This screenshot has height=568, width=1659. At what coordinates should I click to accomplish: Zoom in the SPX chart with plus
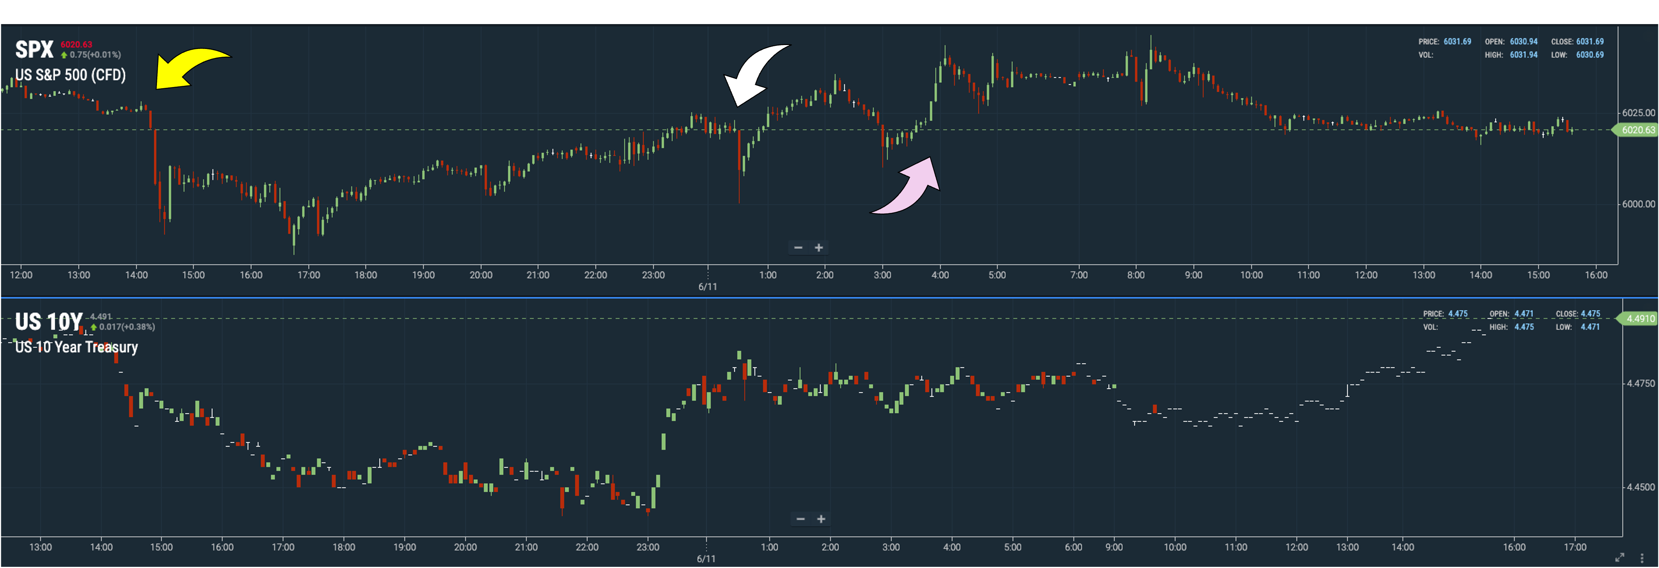point(818,247)
